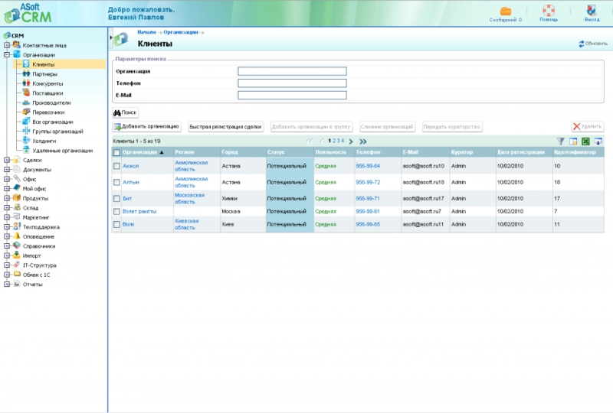Export the table using the Excel icon
Viewport: 613px width, 413px height.
(x=585, y=141)
